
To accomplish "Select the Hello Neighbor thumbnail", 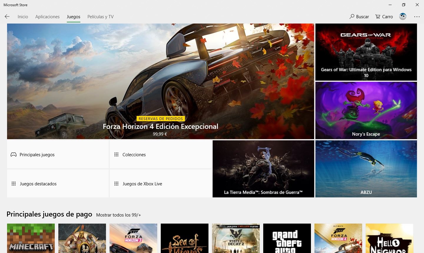I will (x=390, y=238).
